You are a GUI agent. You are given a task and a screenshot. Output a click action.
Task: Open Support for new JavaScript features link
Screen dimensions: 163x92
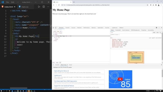click(x=64, y=86)
